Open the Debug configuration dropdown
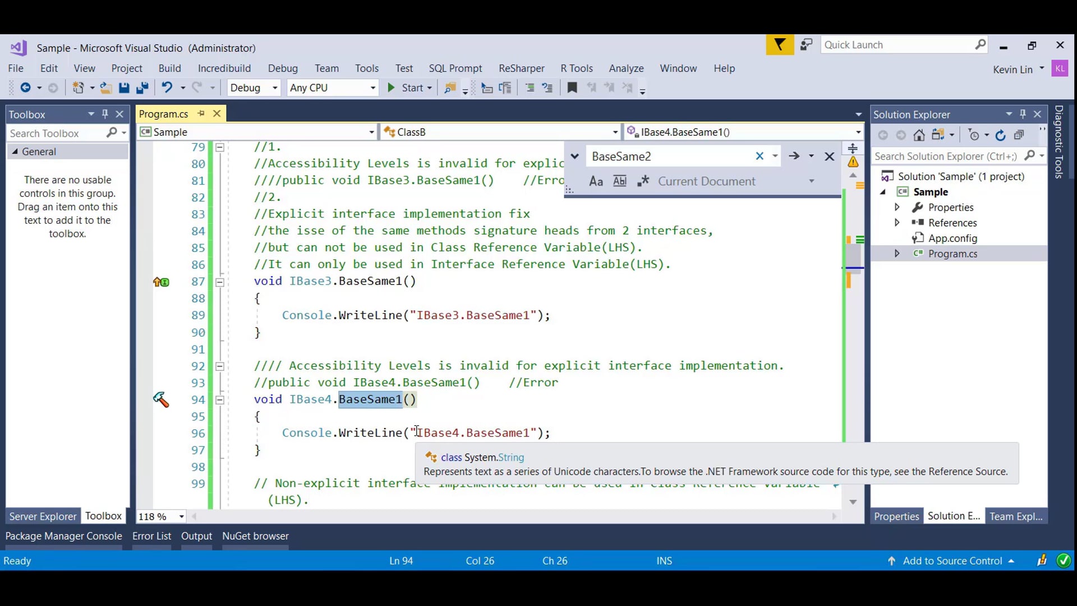1077x606 pixels. click(x=254, y=88)
